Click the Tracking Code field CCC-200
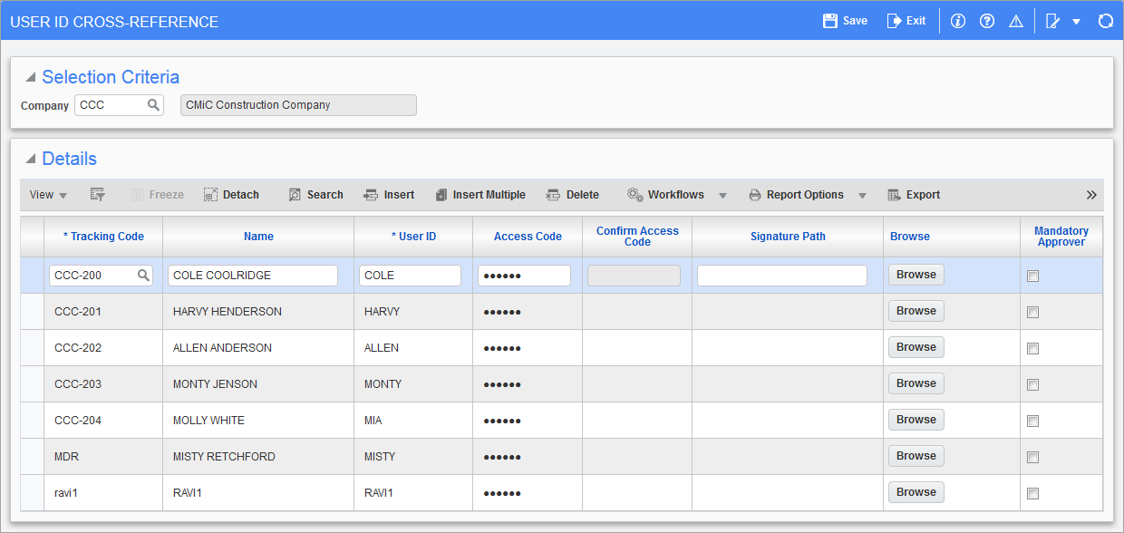The height and width of the screenshot is (533, 1124). click(x=101, y=276)
